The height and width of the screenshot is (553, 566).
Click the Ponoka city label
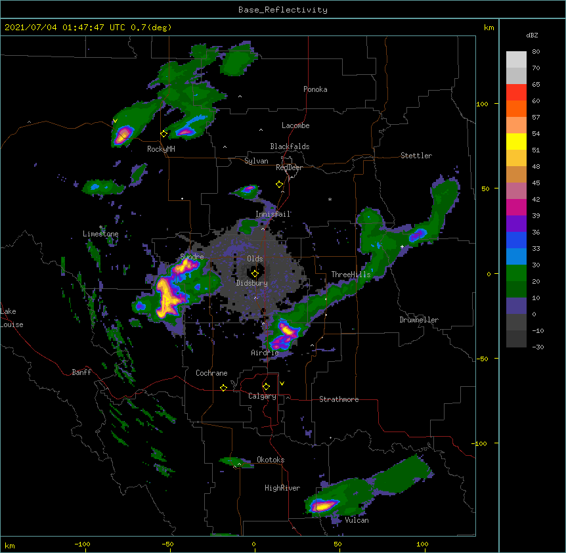[315, 89]
